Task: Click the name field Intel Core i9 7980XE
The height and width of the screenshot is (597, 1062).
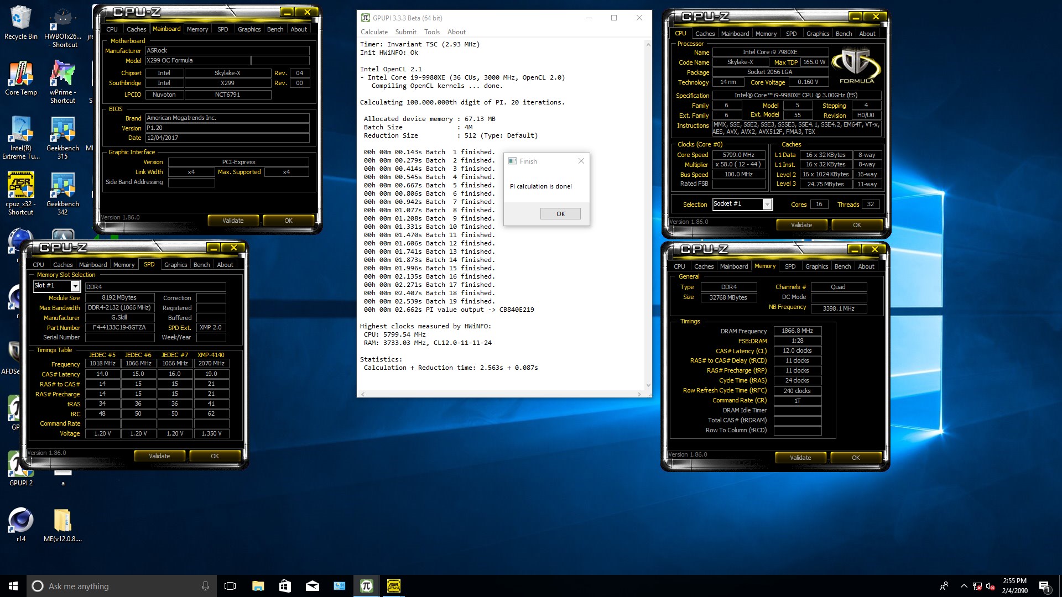Action: click(770, 52)
